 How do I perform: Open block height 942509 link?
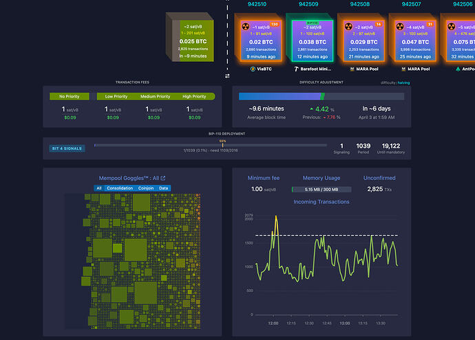tap(308, 4)
